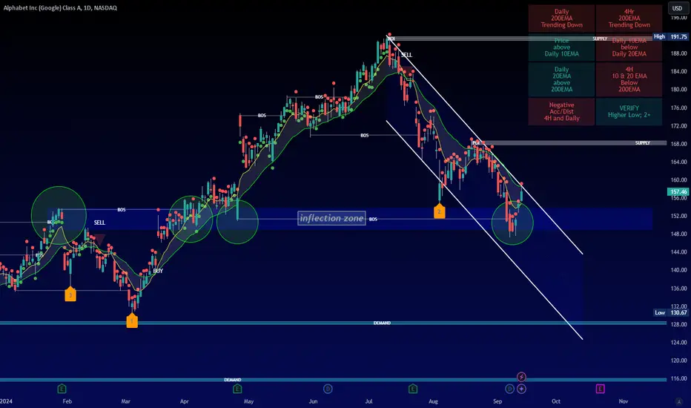Click the SUPPLY label at the chart high
The width and height of the screenshot is (691, 408).
(x=600, y=39)
